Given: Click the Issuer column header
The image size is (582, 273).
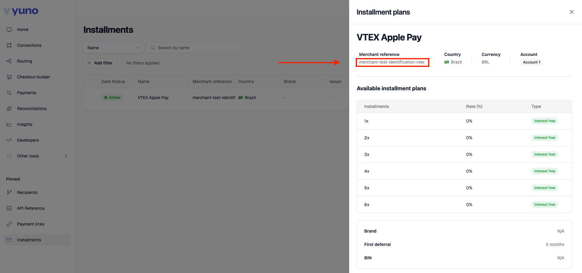Looking at the screenshot, I should click(335, 81).
